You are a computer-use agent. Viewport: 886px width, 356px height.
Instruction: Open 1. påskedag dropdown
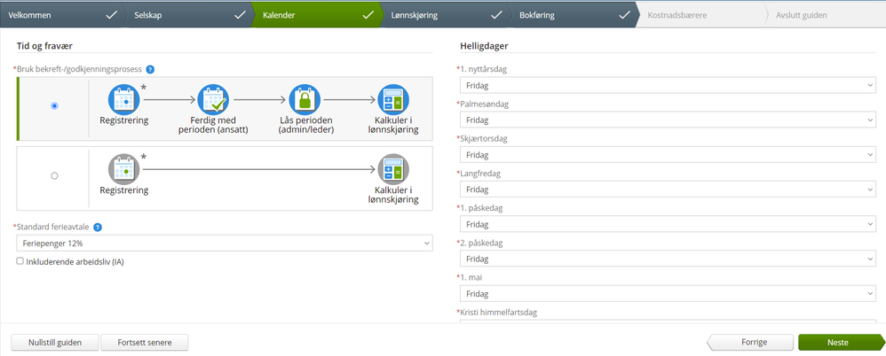pos(666,224)
